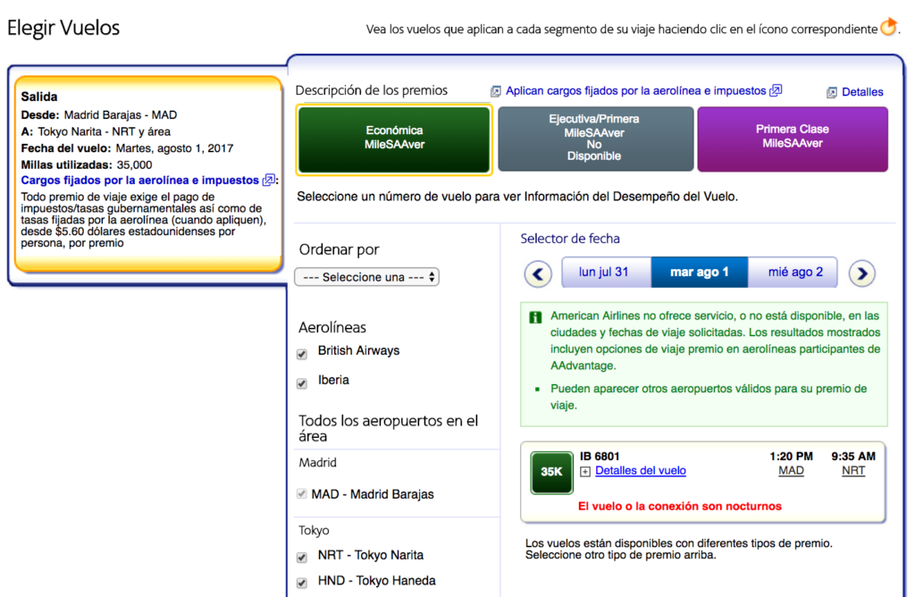Open 'Cargos fijados por la aerolínea e impuestos' link in Salida

click(x=140, y=181)
